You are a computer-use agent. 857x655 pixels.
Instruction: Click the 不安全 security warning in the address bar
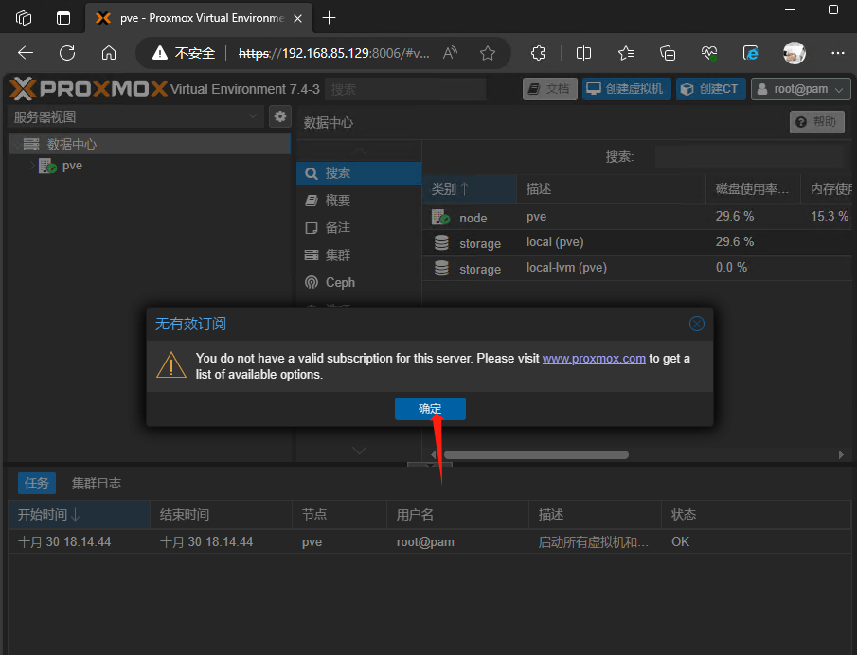point(185,53)
